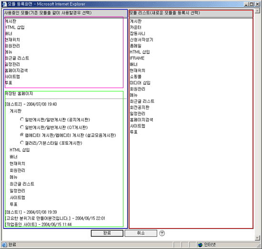Select 쇼핑몰 from the new module list
Image resolution: width=262 pixels, height=249 pixels.
click(x=136, y=77)
